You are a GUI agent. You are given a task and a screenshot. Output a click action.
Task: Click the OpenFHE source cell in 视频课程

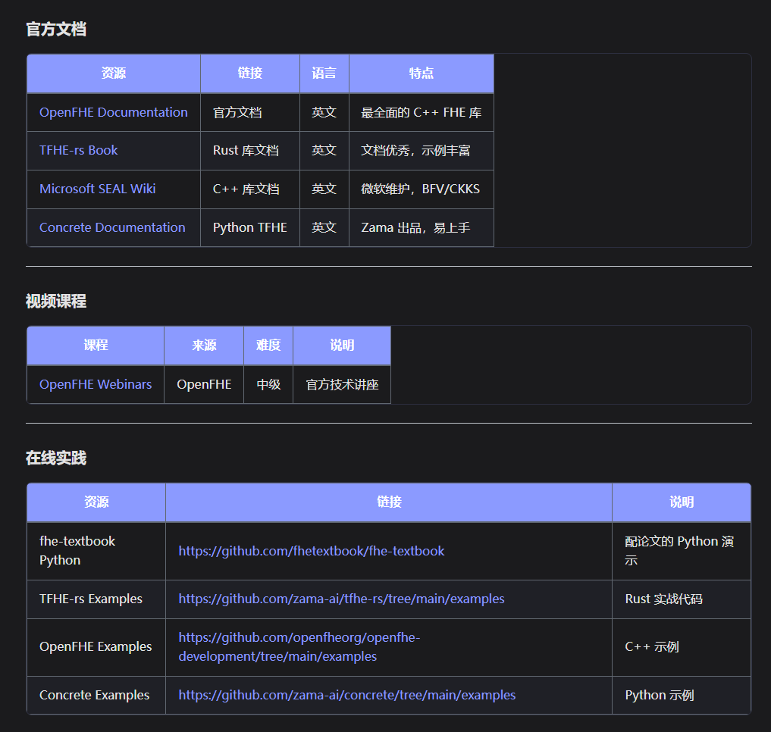click(x=204, y=384)
